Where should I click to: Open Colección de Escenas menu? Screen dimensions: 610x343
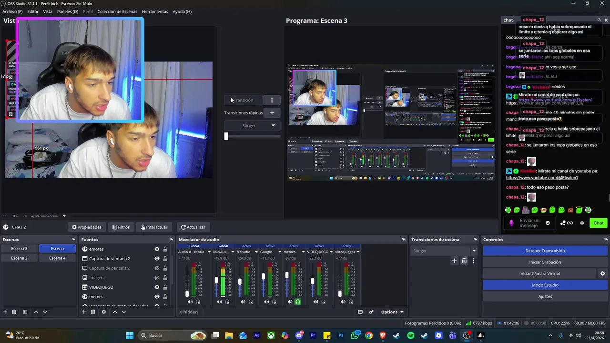tap(117, 11)
